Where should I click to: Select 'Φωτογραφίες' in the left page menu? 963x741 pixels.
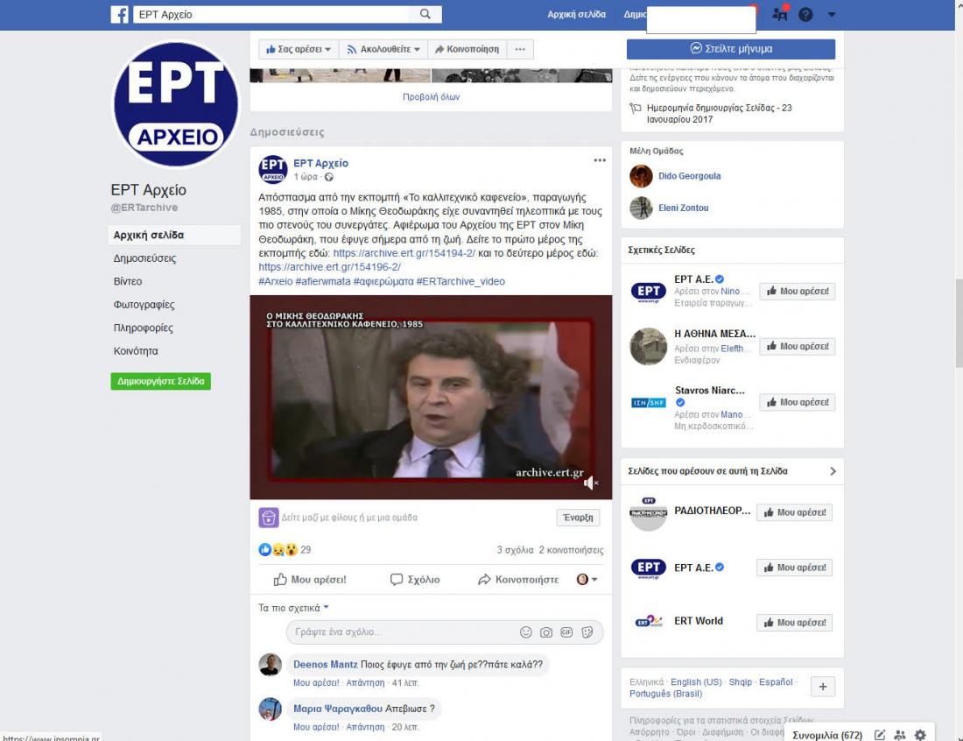[x=144, y=305]
